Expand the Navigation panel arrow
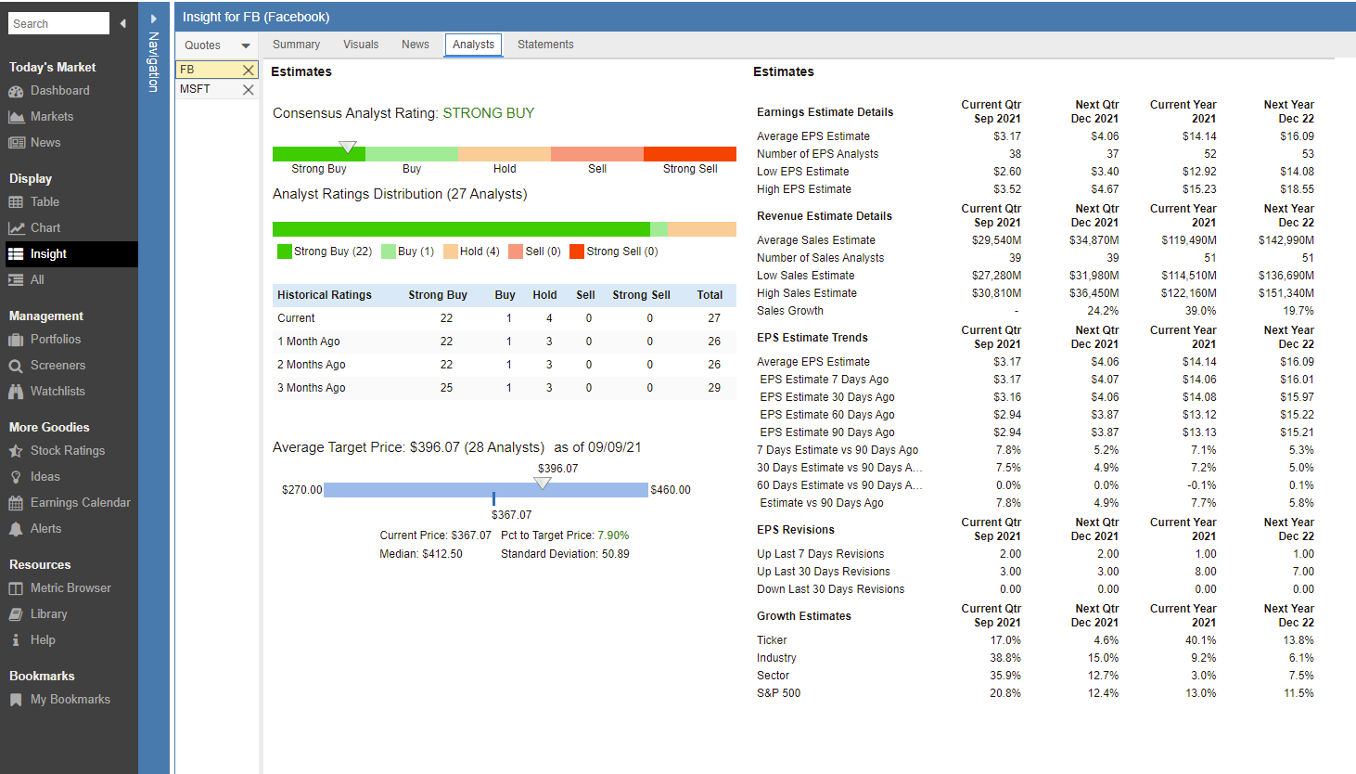The width and height of the screenshot is (1356, 774). coord(154,19)
